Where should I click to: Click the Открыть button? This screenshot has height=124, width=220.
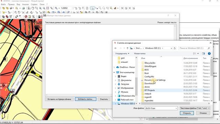187,113
